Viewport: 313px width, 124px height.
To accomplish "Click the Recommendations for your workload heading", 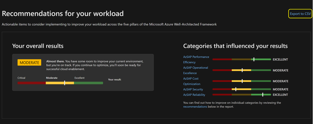I will 63,13.
